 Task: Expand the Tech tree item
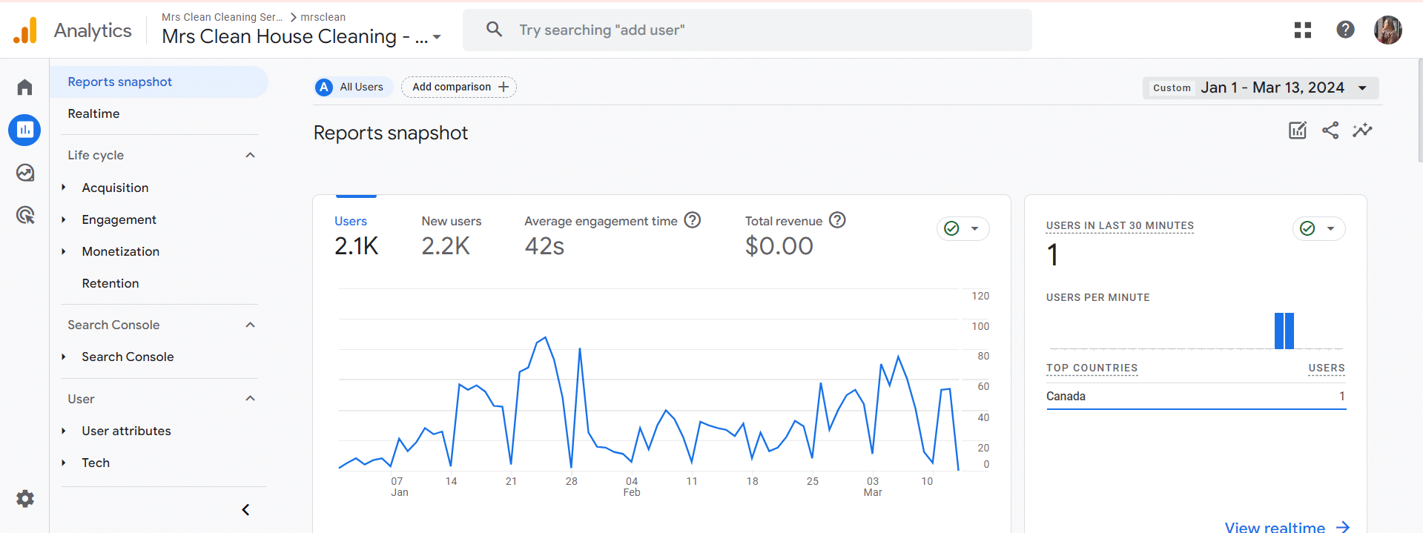64,463
